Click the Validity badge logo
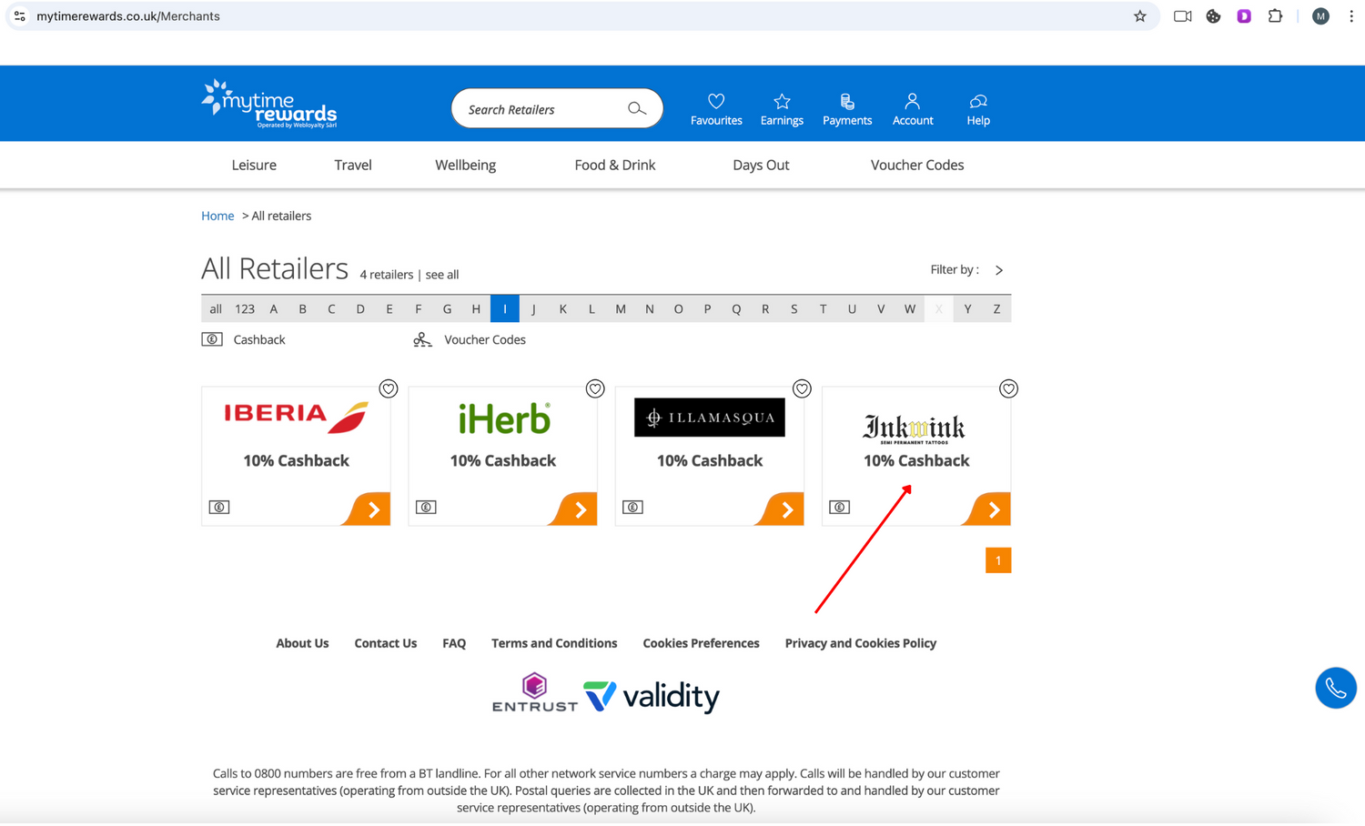Viewport: 1365px width, 826px height. pos(652,696)
